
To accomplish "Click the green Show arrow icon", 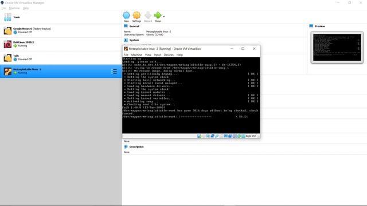I will (x=158, y=15).
